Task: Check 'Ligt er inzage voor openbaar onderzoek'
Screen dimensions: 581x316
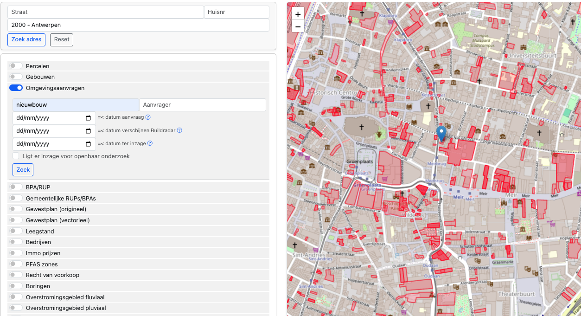Action: 16,156
